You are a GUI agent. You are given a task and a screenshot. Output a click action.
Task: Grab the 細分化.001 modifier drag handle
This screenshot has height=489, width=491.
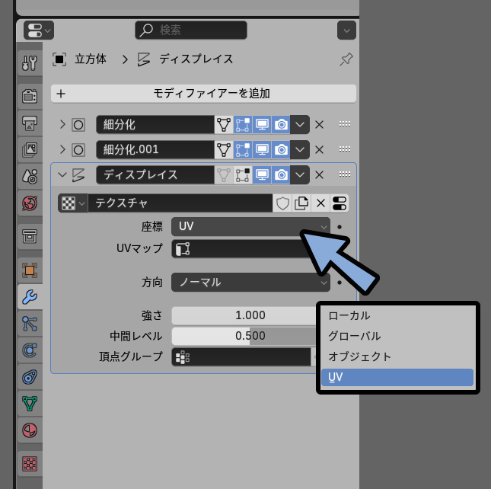pos(344,149)
